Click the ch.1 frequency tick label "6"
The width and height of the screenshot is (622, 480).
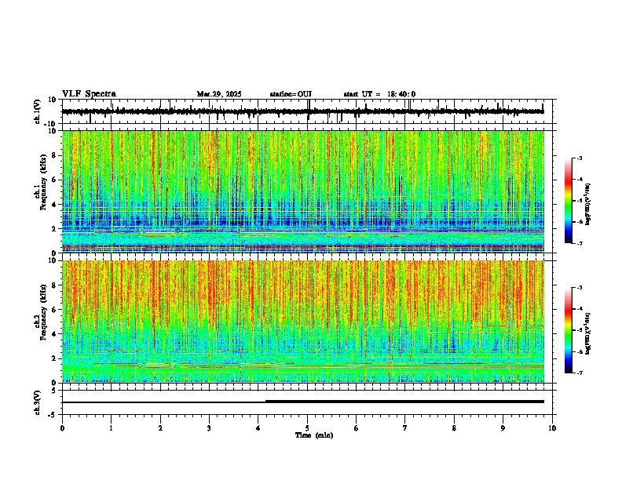54,180
